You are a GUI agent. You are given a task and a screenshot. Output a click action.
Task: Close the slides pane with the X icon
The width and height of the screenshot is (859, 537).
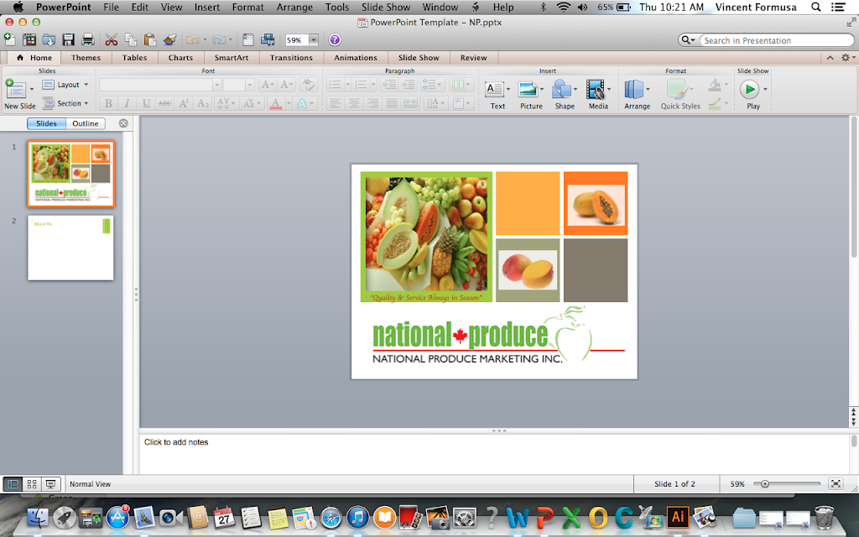(124, 123)
